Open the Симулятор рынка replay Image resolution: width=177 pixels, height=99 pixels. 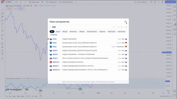point(66,2)
